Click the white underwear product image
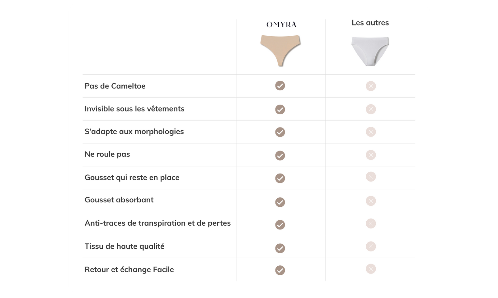 tap(370, 51)
